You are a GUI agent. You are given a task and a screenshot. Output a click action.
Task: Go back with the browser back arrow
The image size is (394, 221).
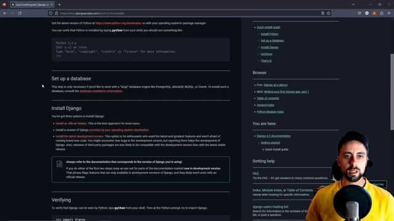click(x=5, y=13)
